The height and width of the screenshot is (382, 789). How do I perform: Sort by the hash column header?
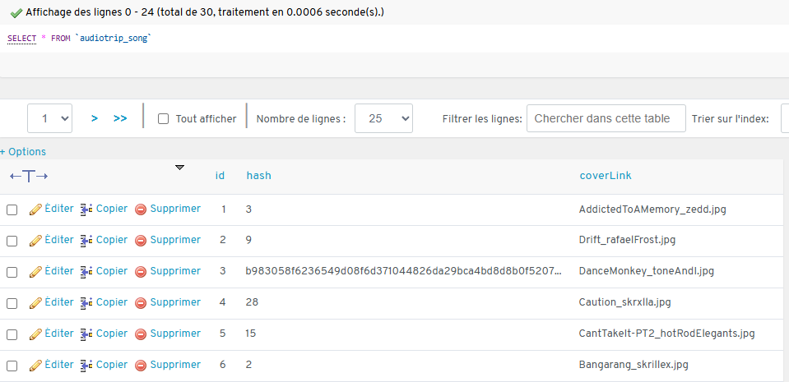coord(258,176)
